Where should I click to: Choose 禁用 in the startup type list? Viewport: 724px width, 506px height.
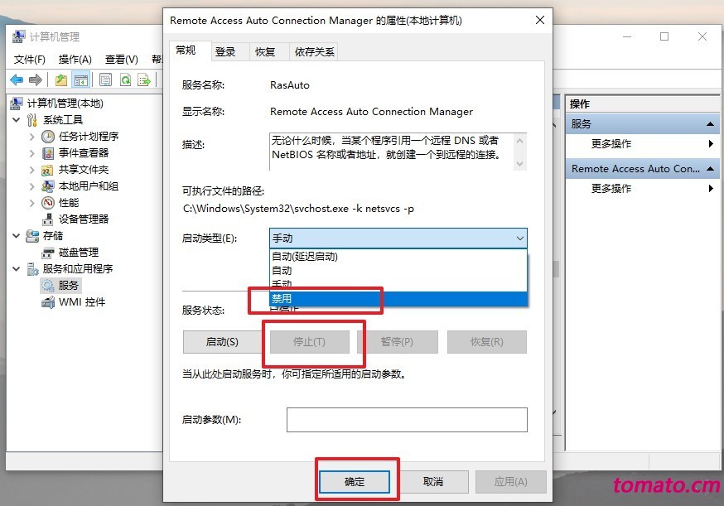click(398, 299)
